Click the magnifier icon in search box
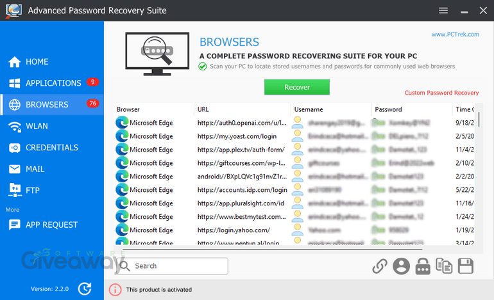 [124, 266]
